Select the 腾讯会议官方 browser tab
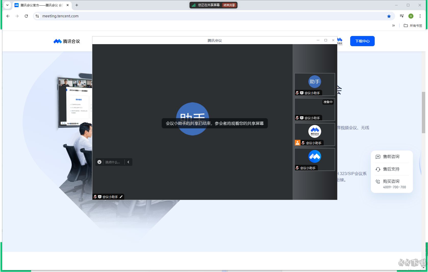Screen dimensions: 428x272 coord(42,5)
